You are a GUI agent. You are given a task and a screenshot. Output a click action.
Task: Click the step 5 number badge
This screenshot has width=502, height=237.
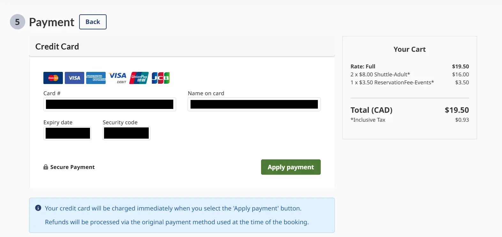(x=18, y=22)
